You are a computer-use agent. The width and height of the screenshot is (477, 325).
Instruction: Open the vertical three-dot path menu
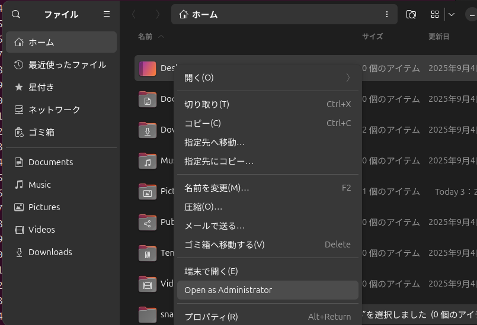point(387,14)
